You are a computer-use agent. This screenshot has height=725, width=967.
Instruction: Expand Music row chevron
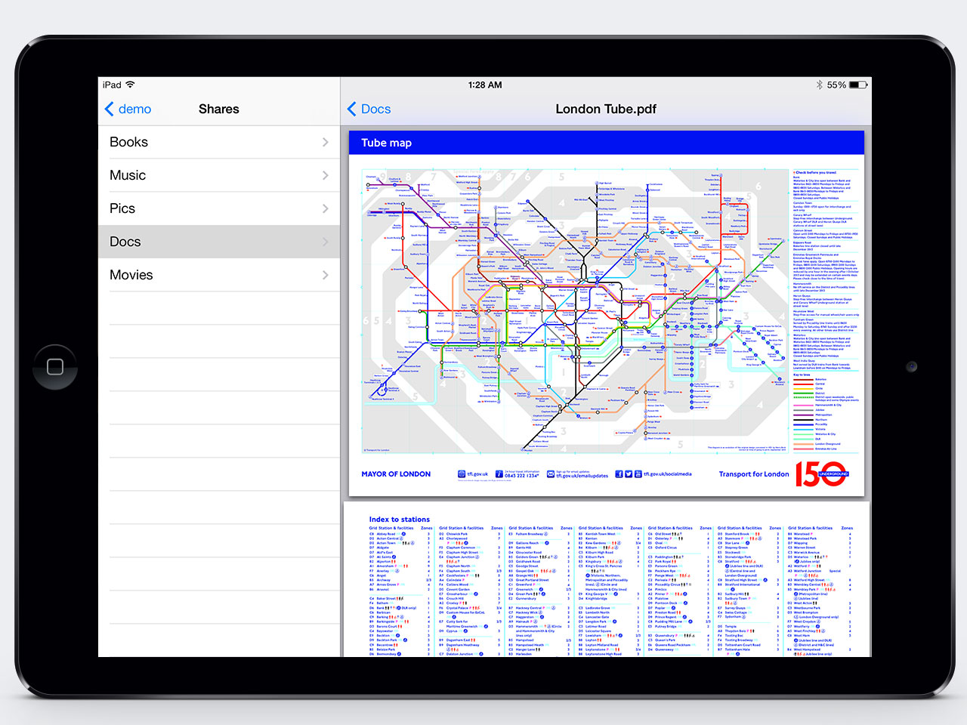[326, 175]
